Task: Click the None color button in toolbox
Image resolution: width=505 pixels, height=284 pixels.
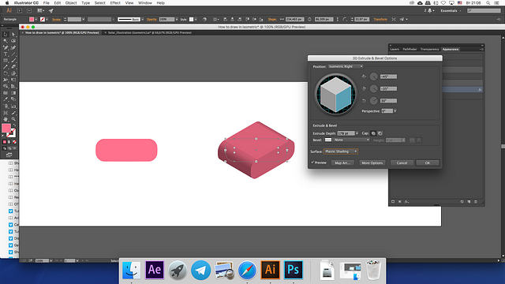Action: pyautogui.click(x=14, y=142)
